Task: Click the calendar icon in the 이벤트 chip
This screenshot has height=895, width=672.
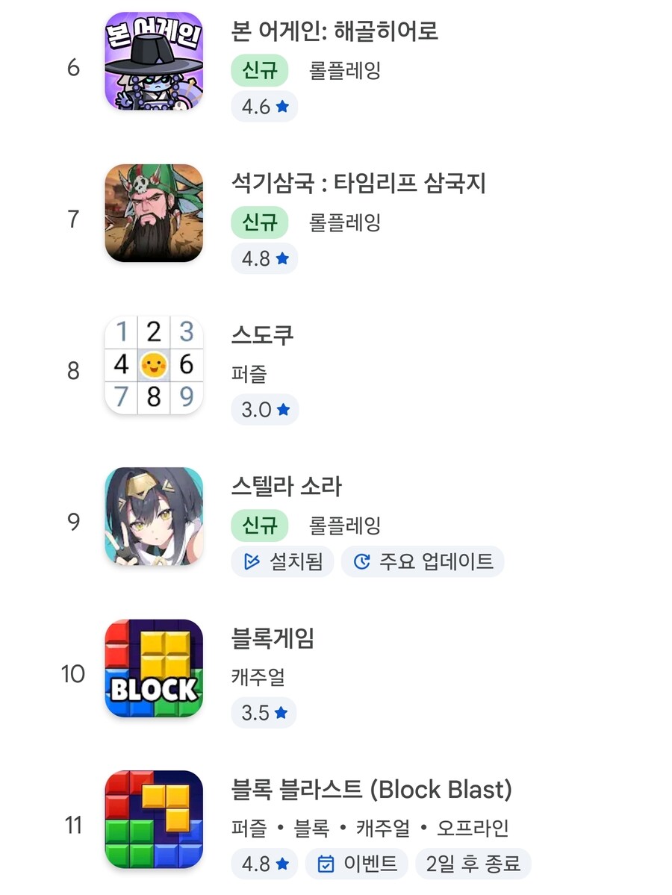Action: [324, 864]
